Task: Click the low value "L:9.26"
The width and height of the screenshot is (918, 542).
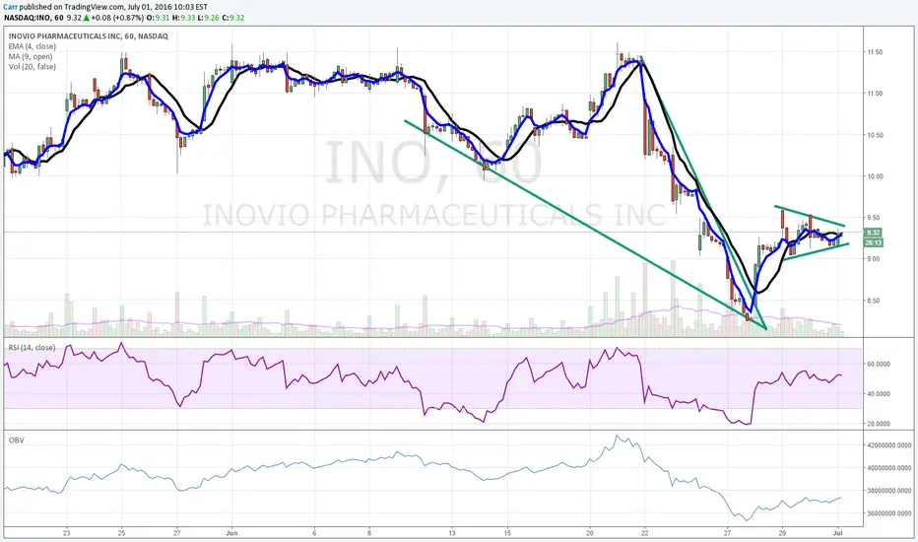Action: pos(208,18)
